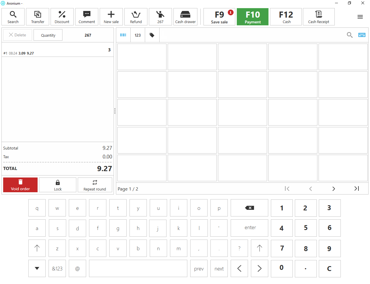Open the Cash drawer

click(x=185, y=17)
